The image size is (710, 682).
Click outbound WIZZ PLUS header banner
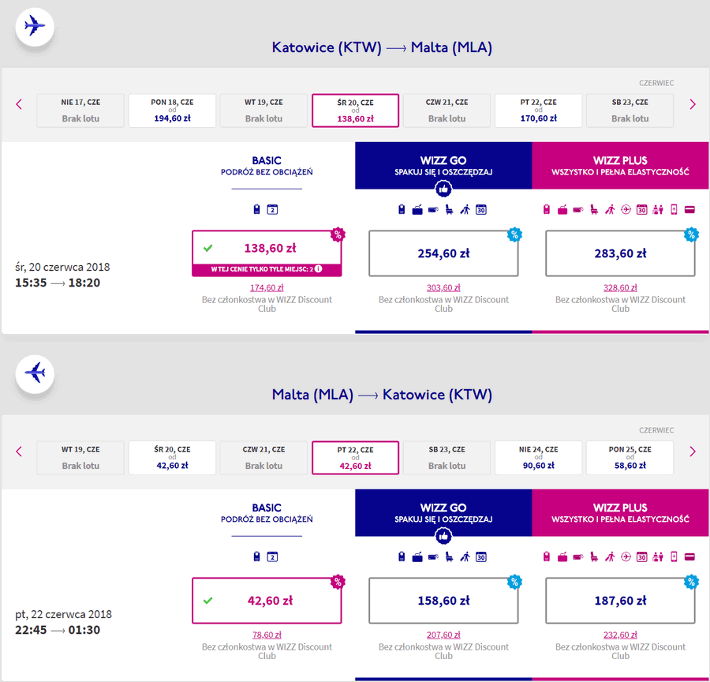[620, 166]
